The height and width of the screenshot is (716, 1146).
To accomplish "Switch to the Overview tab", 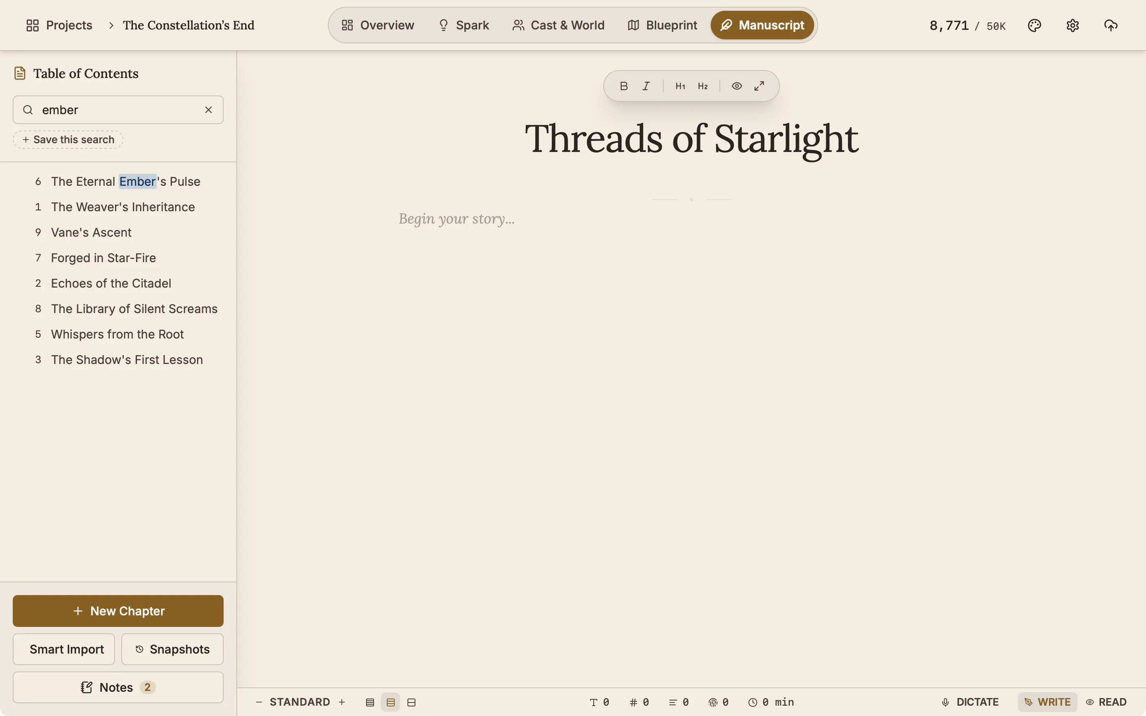I will pyautogui.click(x=378, y=25).
